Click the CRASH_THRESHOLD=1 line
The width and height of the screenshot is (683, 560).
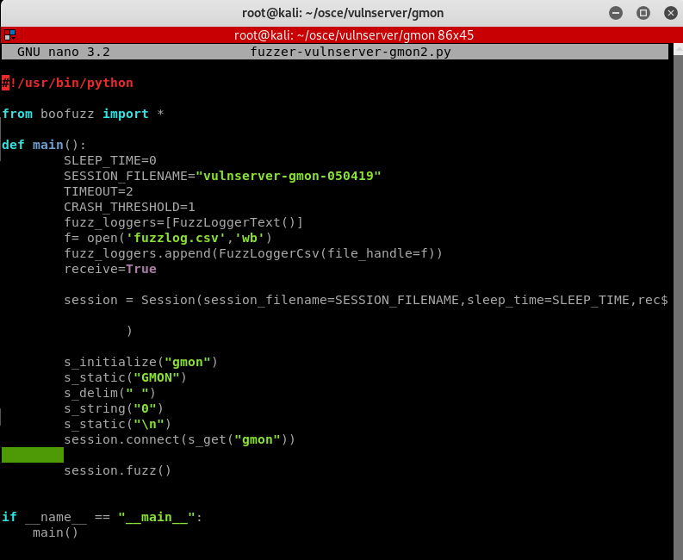point(130,207)
